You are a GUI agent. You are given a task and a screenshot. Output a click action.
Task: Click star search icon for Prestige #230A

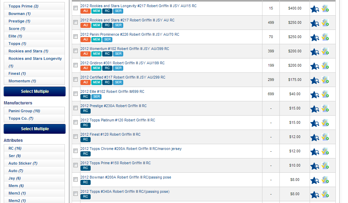315,109
